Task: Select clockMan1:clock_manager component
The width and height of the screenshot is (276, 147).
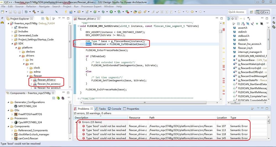Action: click(34, 134)
